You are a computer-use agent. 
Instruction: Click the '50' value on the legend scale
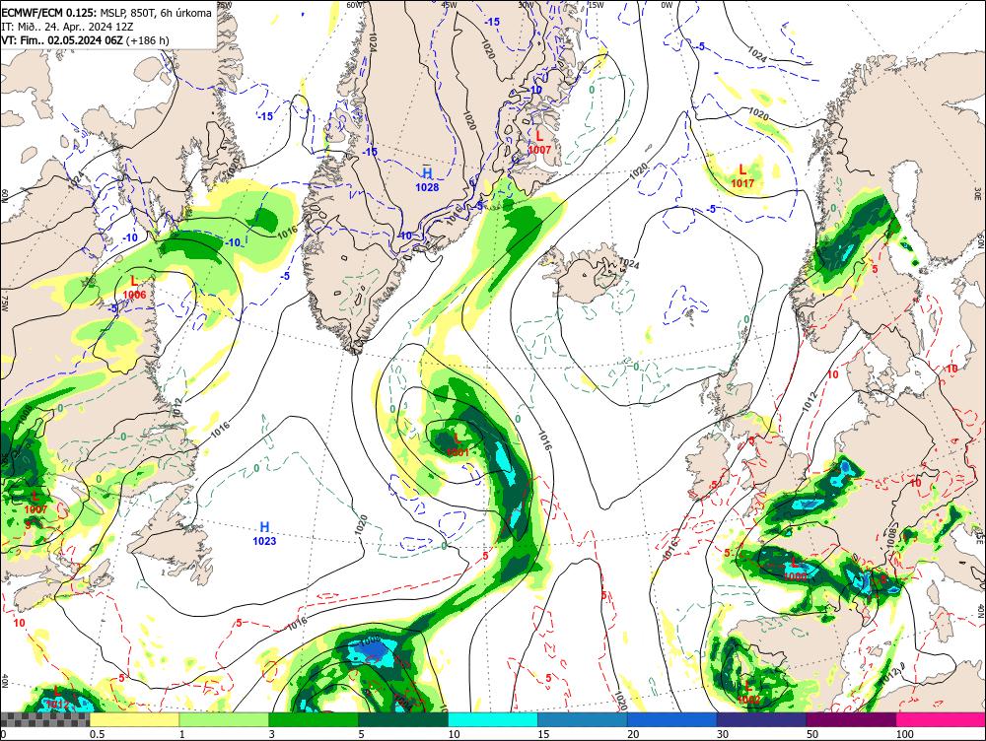(812, 734)
